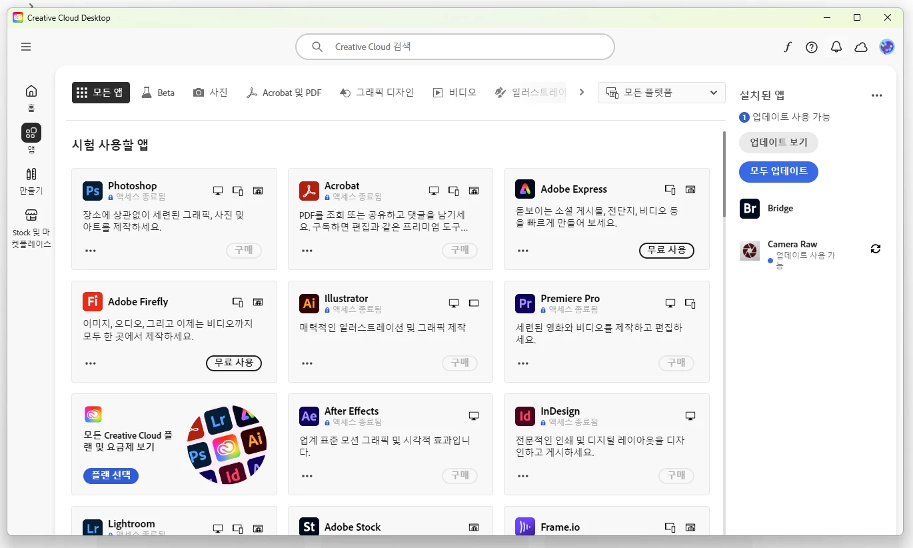The width and height of the screenshot is (913, 548).
Task: Click the Premiere Pro app icon
Action: pyautogui.click(x=525, y=303)
